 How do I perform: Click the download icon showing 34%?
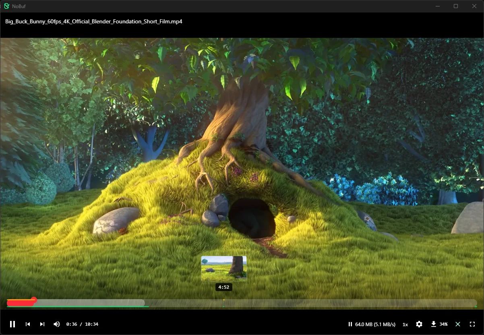click(x=434, y=324)
